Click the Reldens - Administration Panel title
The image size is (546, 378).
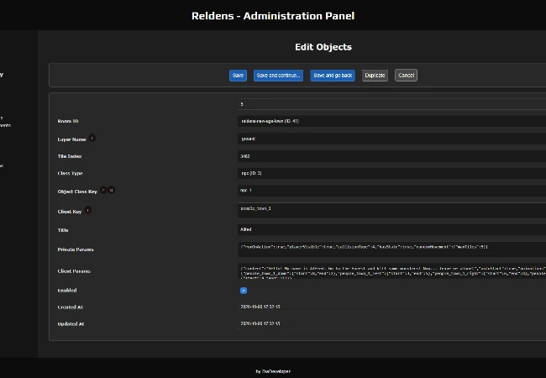[x=273, y=16]
